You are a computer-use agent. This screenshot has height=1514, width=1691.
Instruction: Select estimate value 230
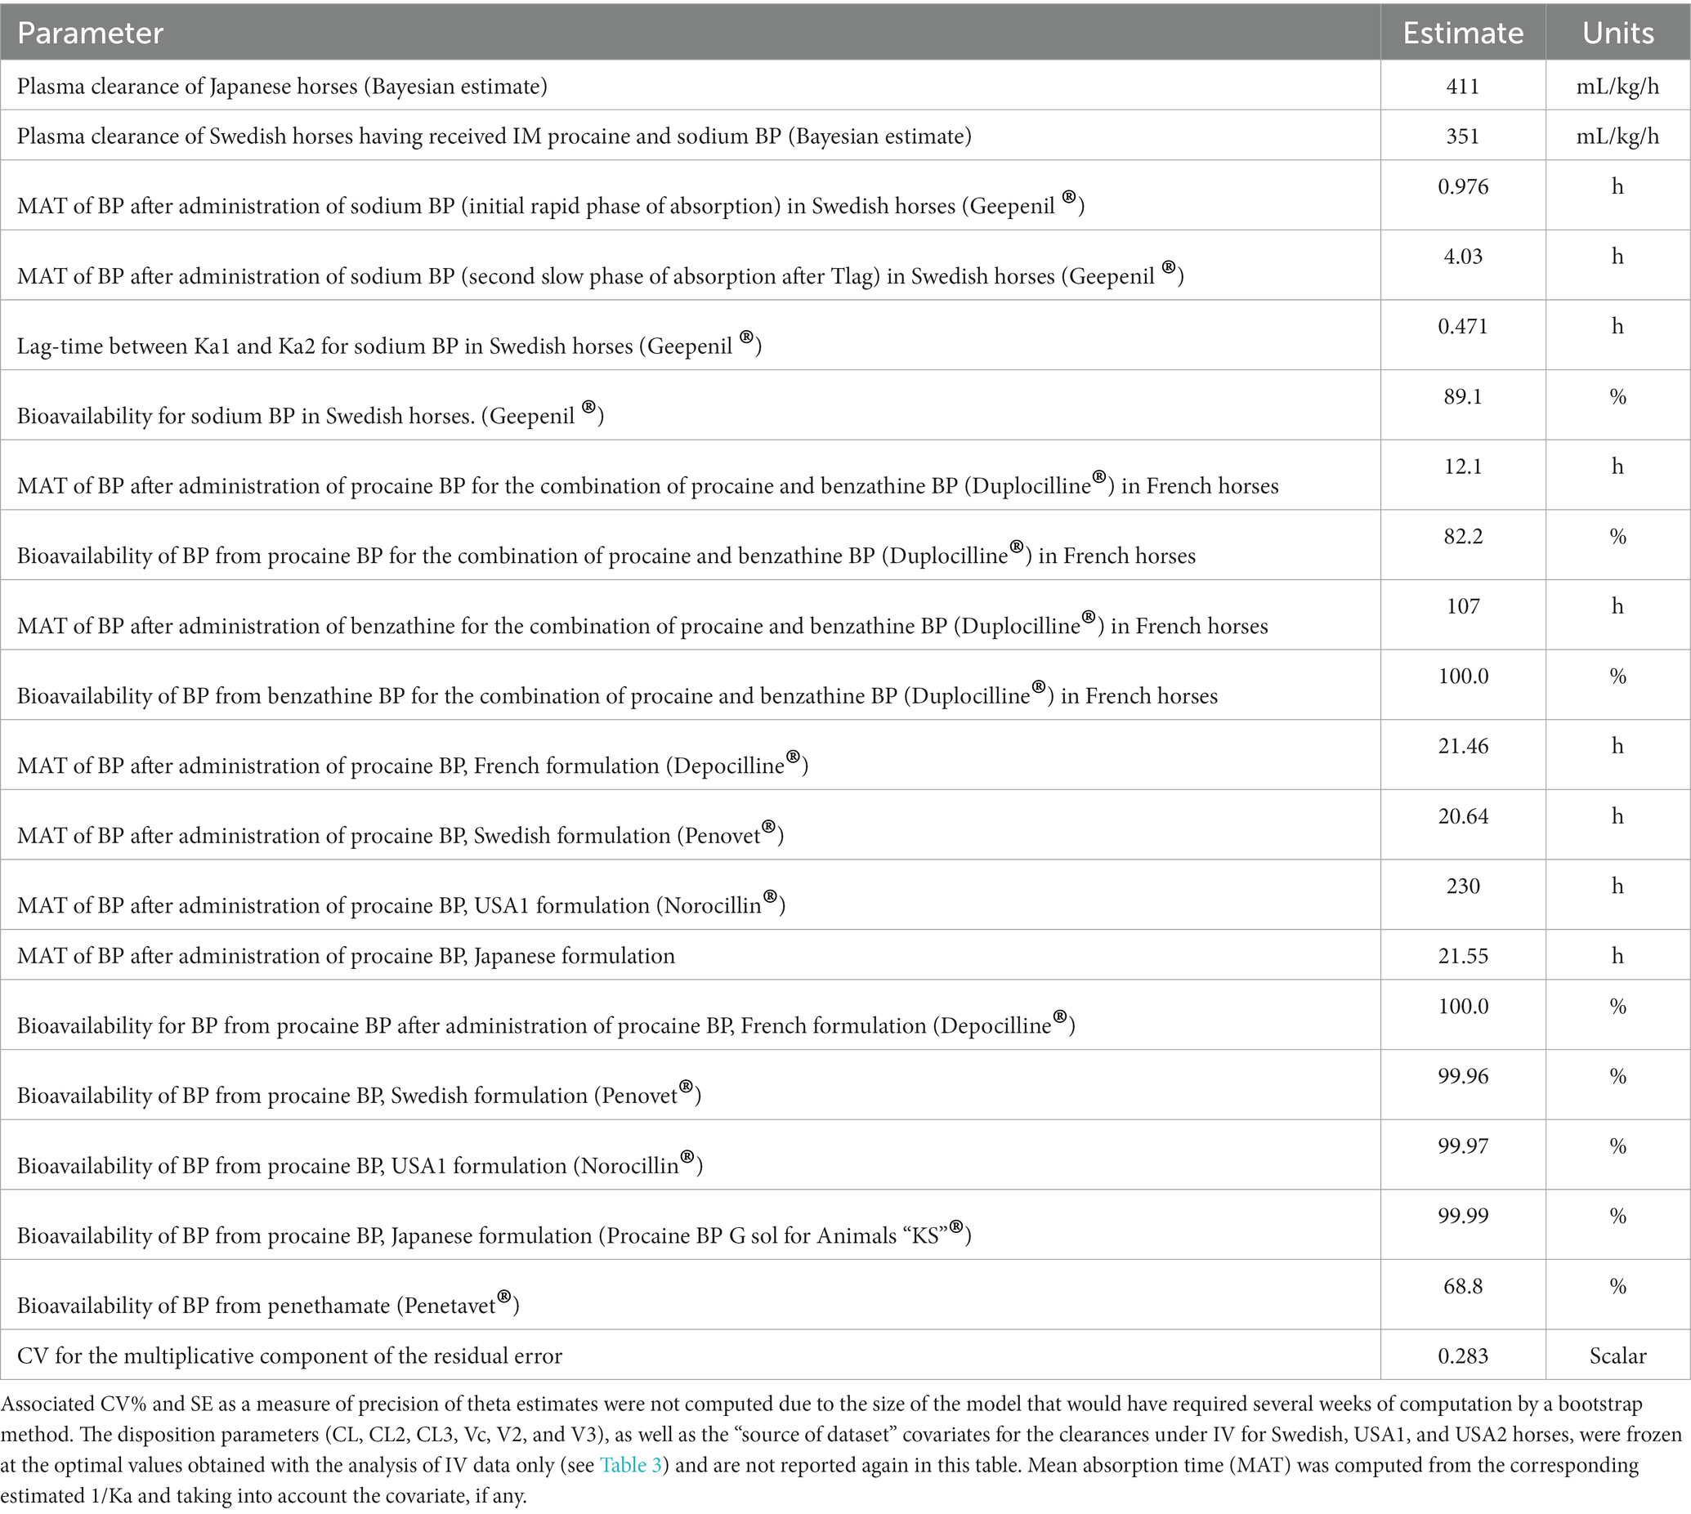pos(1463,885)
